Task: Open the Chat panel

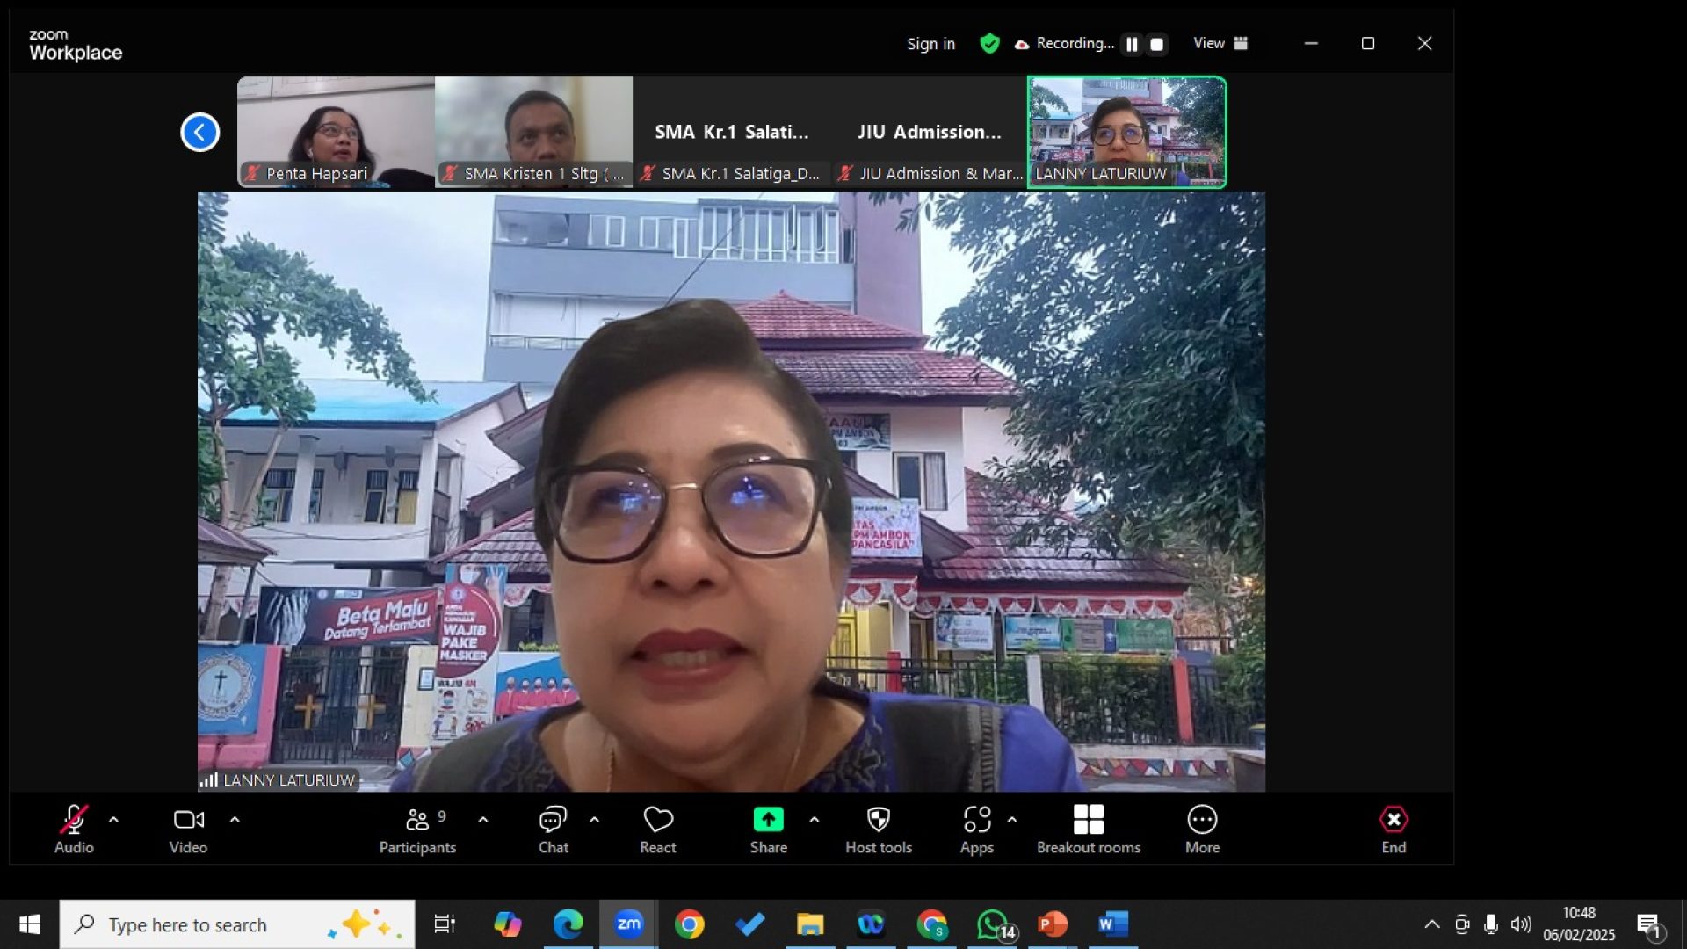Action: pyautogui.click(x=553, y=829)
